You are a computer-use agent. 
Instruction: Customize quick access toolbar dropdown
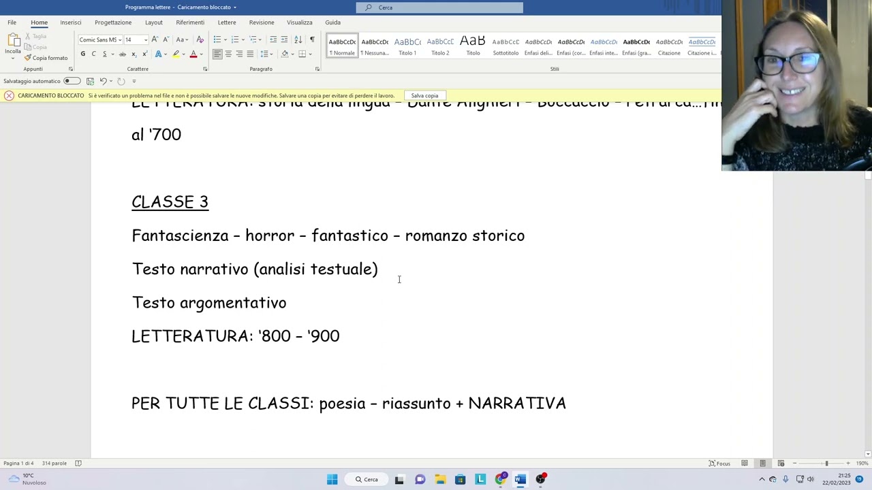(x=134, y=81)
